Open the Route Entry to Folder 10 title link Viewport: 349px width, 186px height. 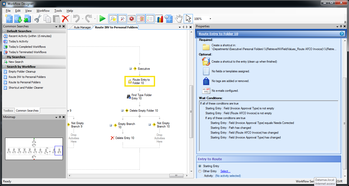(x=218, y=34)
